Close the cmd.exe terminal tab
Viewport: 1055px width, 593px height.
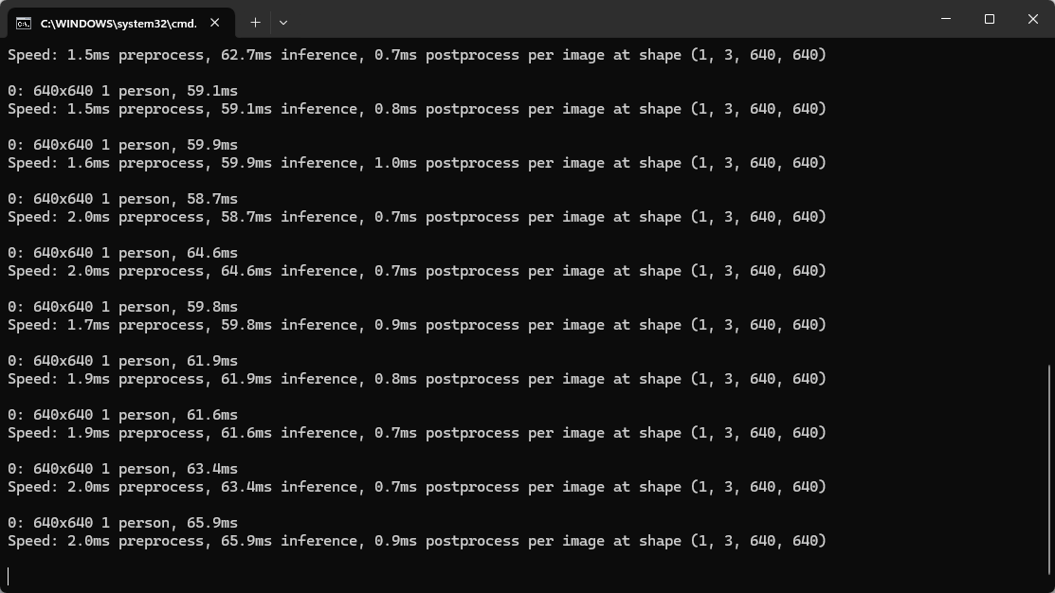(x=216, y=23)
